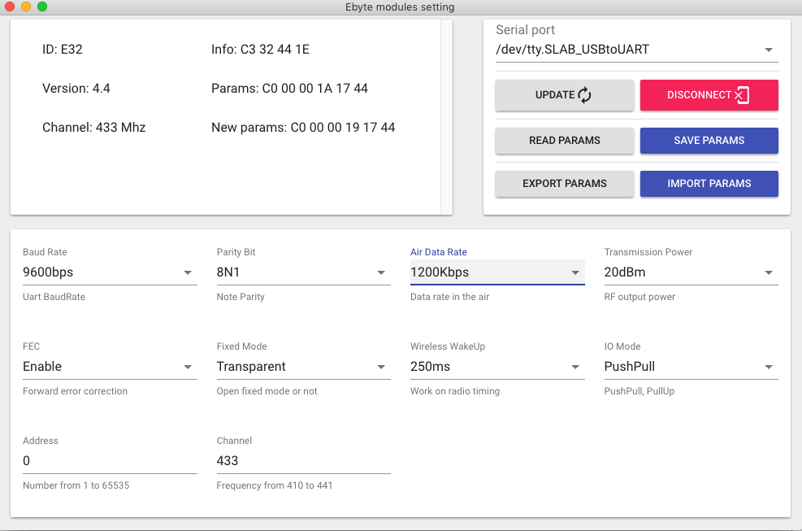The image size is (802, 531).
Task: Click the 'Channel: 433 Mhz' text
Action: pos(94,128)
